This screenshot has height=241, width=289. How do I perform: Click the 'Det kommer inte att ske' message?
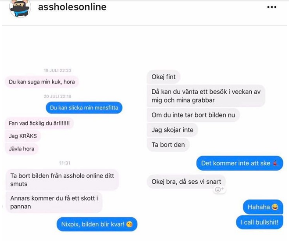(240, 163)
